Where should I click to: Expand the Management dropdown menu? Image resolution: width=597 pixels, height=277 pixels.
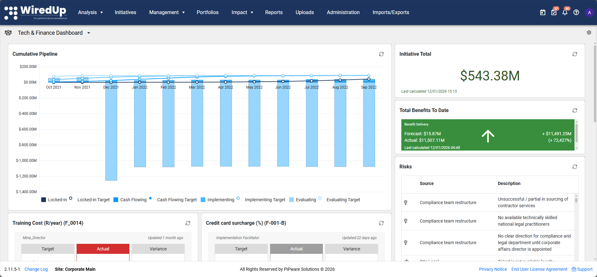[x=167, y=13]
